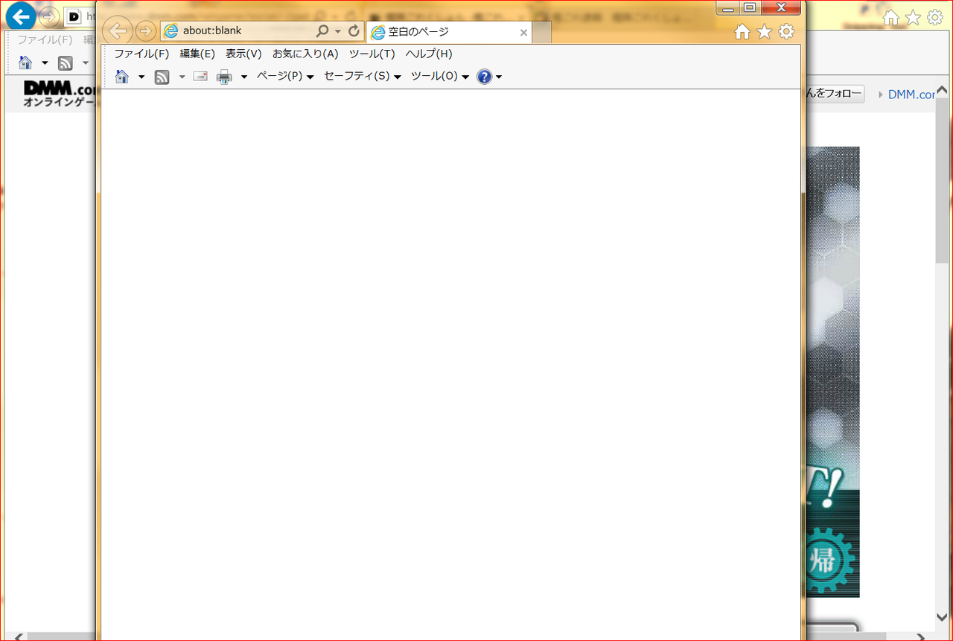Minimize the about:blank window
953x641 pixels.
pos(729,7)
